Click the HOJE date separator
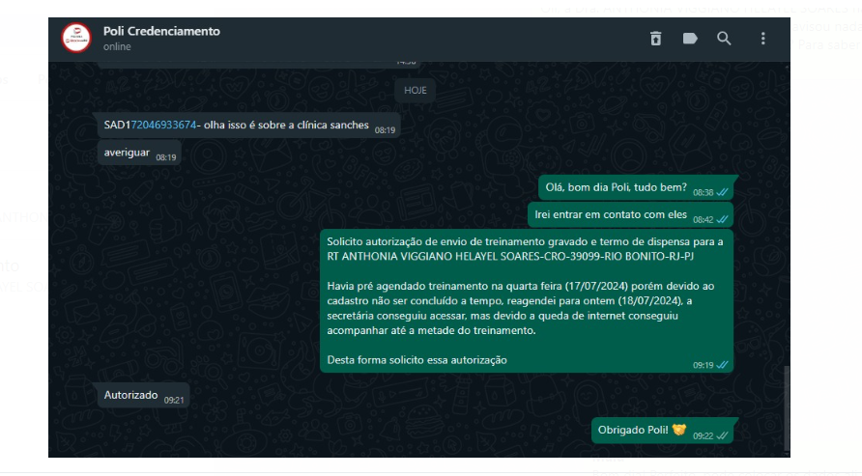The image size is (862, 476). point(416,91)
